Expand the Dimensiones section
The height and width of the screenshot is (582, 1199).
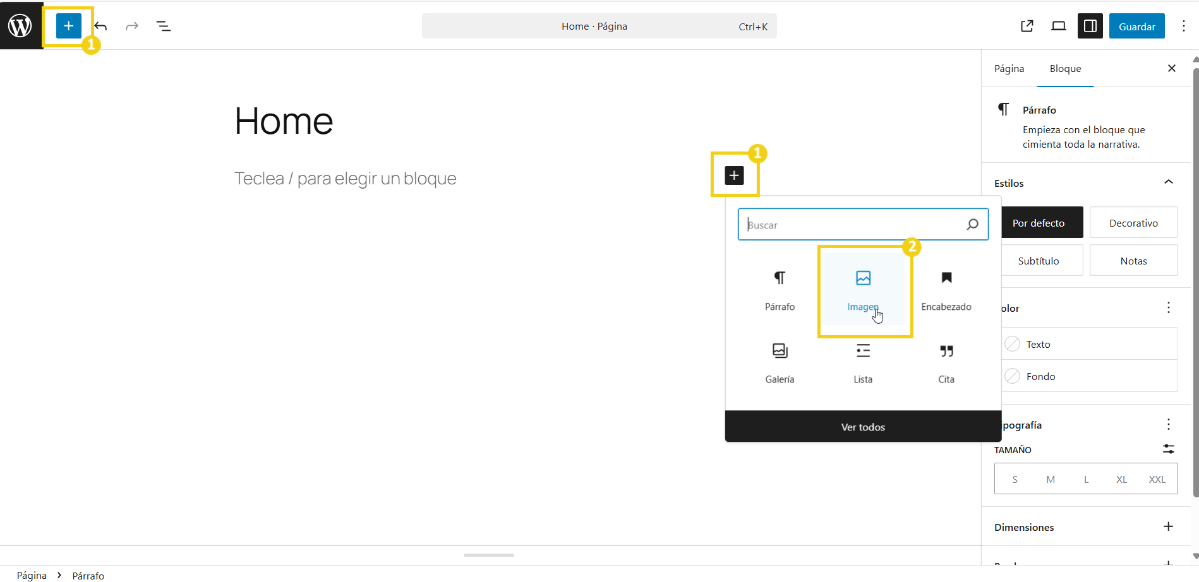coord(1168,526)
